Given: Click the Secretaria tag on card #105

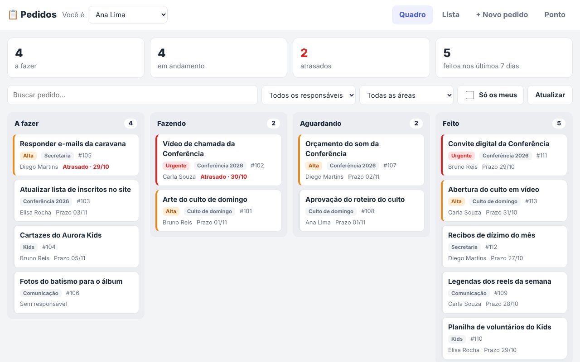Looking at the screenshot, I should click(57, 156).
